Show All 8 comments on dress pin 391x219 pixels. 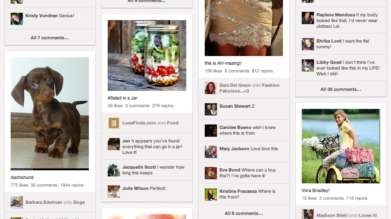click(244, 213)
